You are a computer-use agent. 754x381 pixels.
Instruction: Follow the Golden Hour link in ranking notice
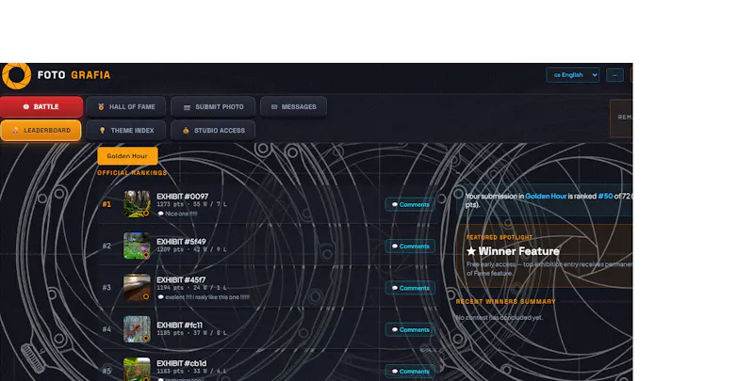(546, 196)
